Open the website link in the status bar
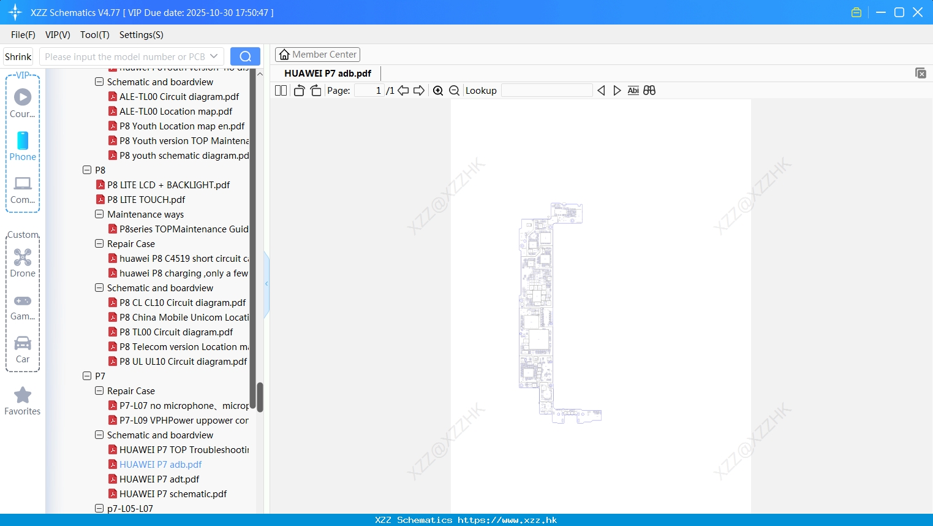The width and height of the screenshot is (933, 526). coord(507,520)
